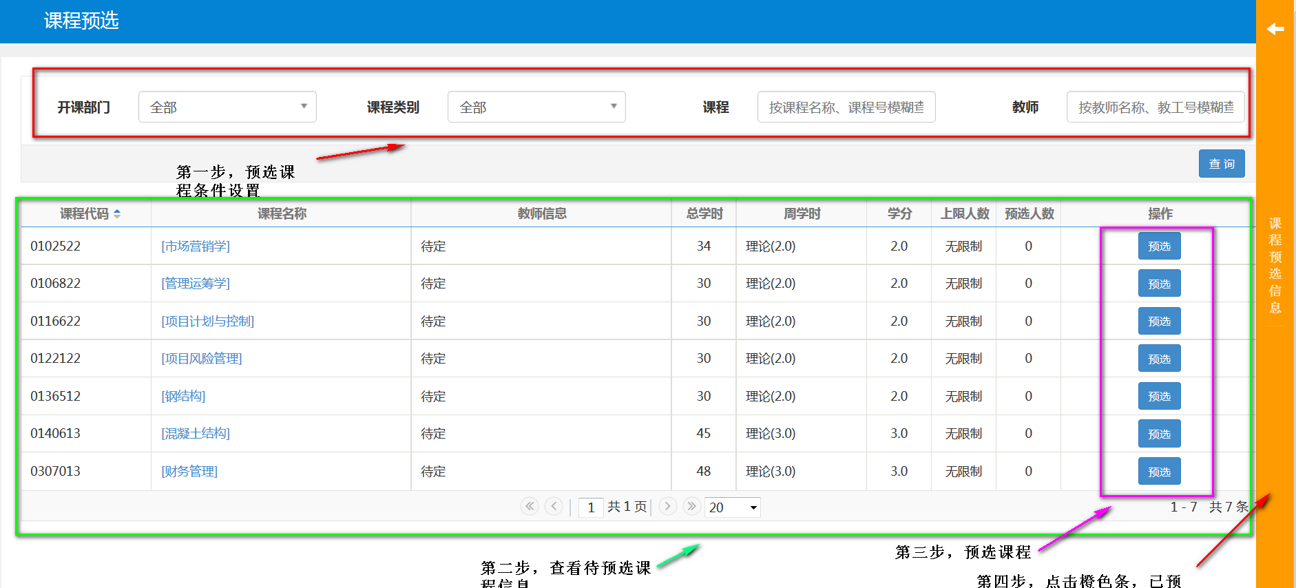This screenshot has width=1296, height=588.
Task: Open the 项目风险管理 course link
Action: [x=202, y=359]
